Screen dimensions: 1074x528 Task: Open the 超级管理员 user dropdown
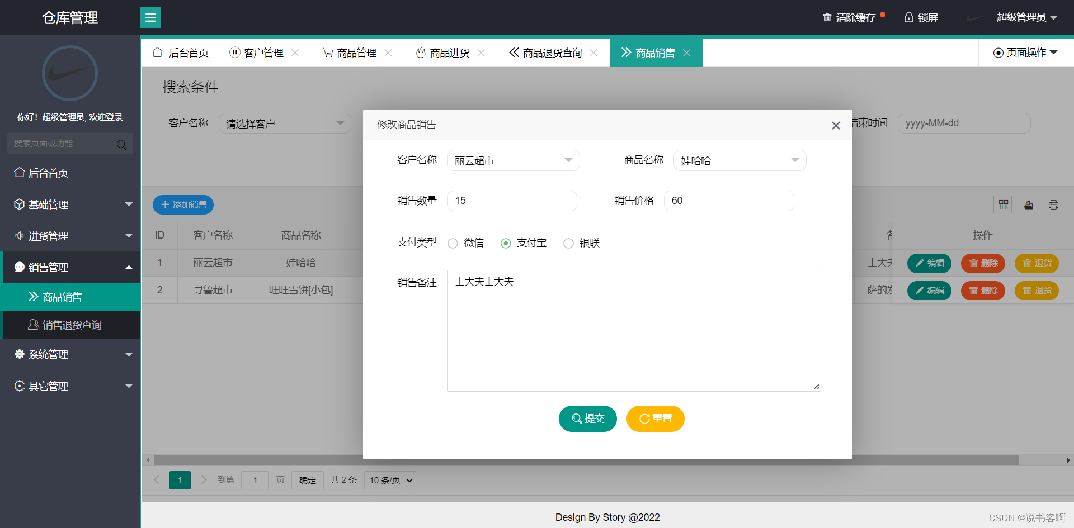coord(1027,17)
